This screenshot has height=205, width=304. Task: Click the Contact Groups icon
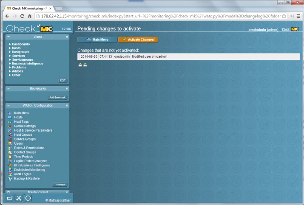(10, 152)
